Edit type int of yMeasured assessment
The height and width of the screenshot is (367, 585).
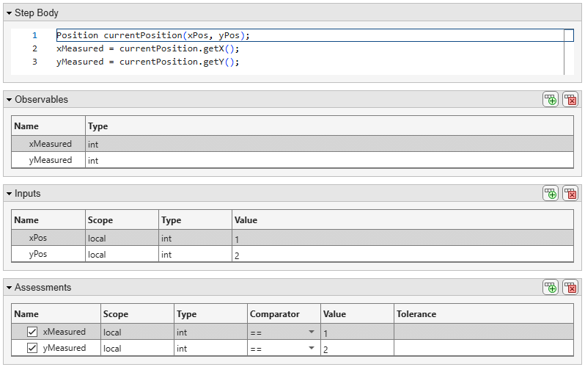[x=211, y=348]
